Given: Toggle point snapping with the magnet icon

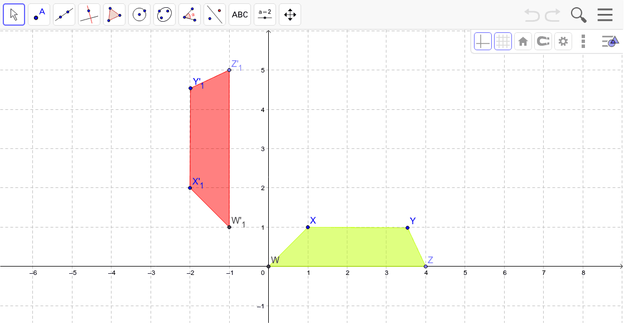Looking at the screenshot, I should point(543,41).
